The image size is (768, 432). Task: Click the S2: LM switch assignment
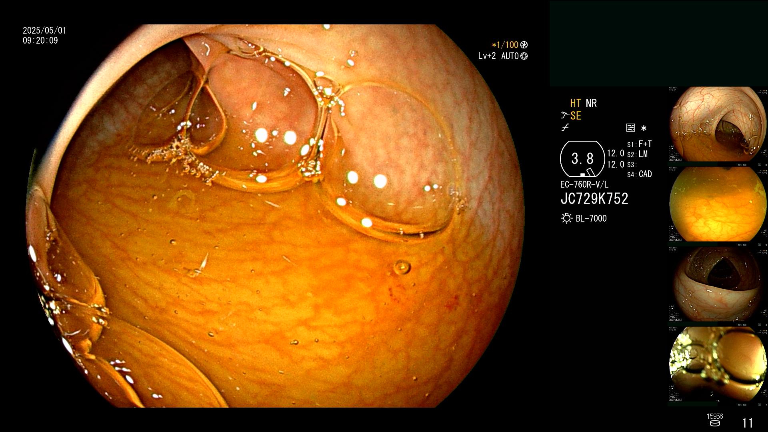(637, 154)
